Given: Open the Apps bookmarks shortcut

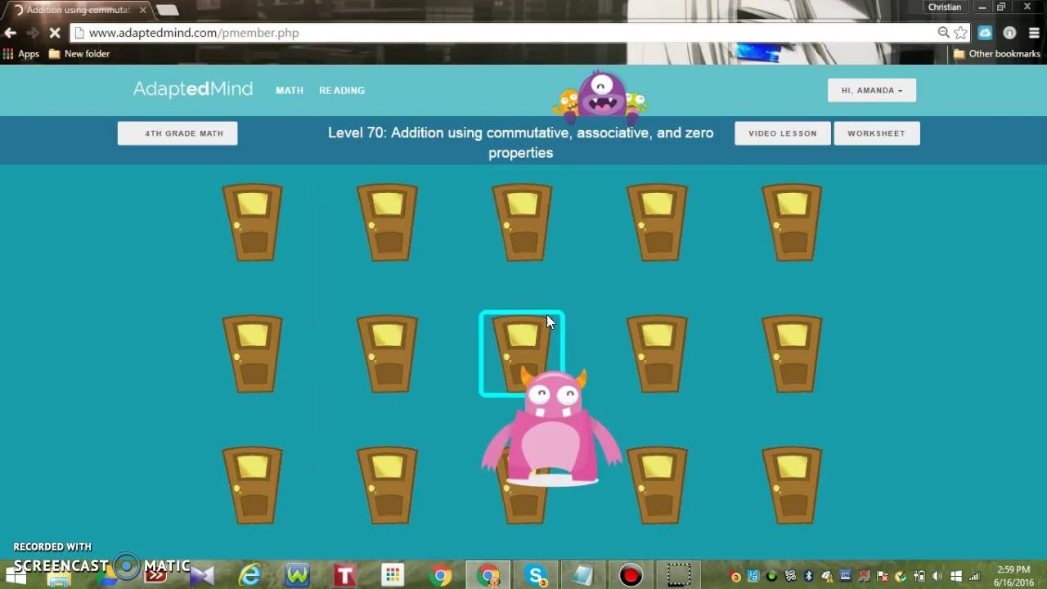Looking at the screenshot, I should 21,54.
